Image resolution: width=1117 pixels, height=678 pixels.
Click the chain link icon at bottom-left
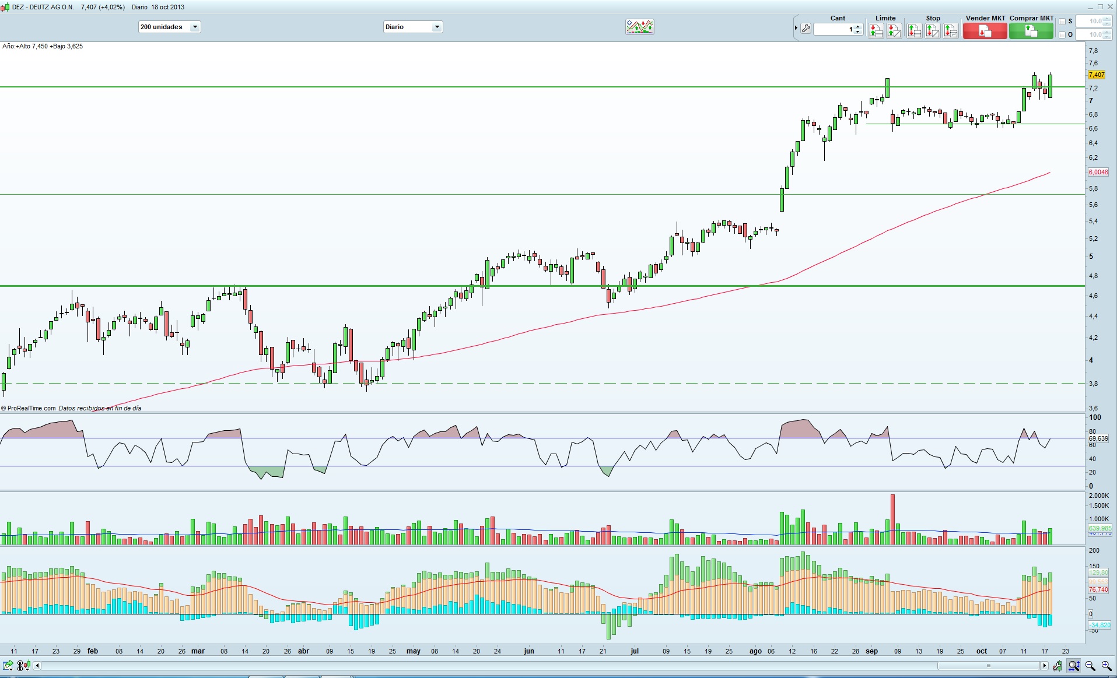20,665
